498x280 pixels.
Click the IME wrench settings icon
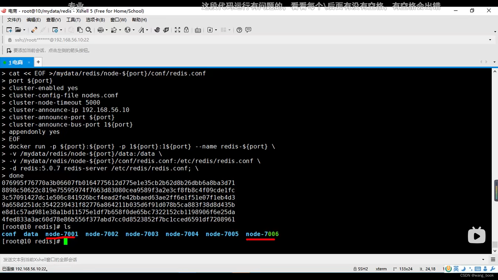coord(493,269)
